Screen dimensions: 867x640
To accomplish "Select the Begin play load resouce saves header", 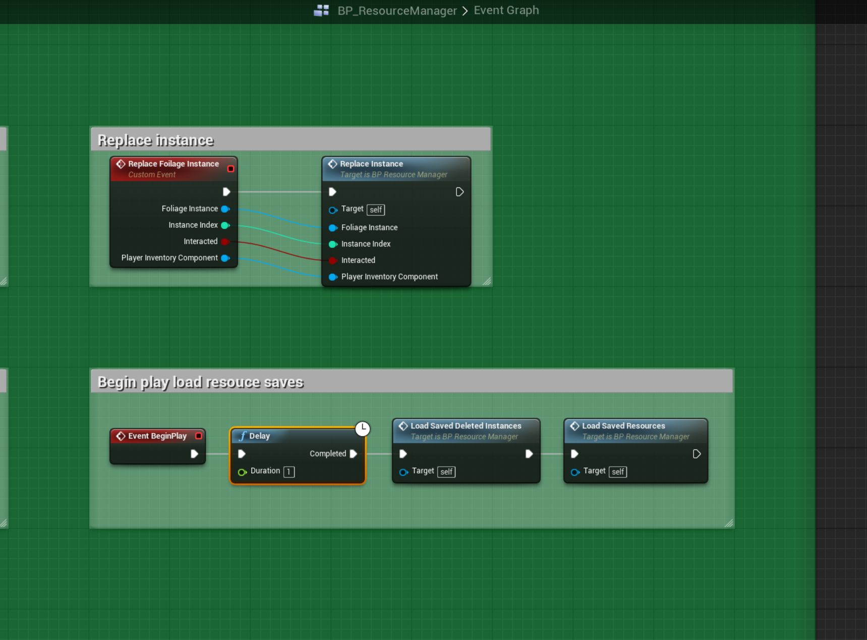I will point(200,382).
